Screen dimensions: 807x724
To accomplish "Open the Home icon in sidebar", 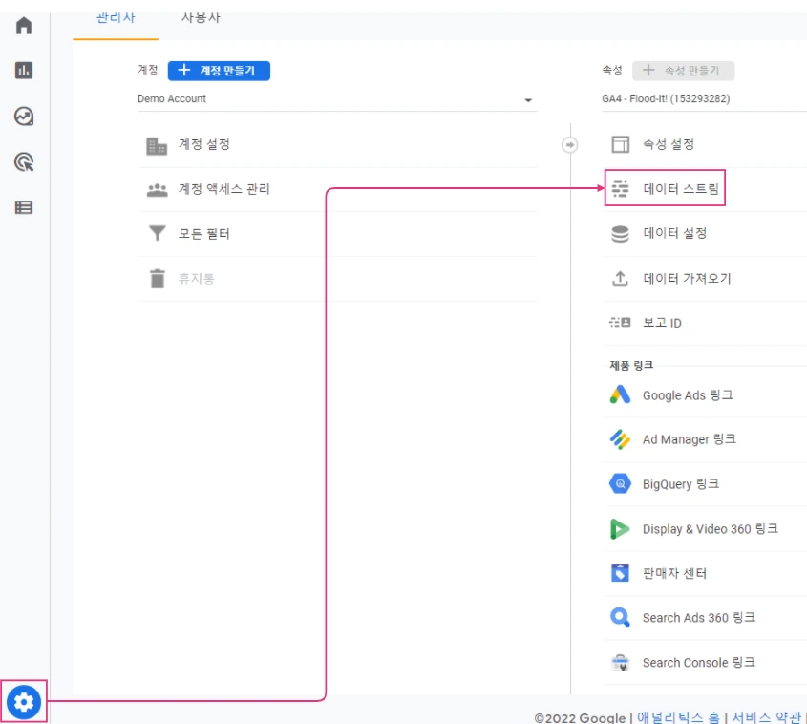I will (24, 25).
